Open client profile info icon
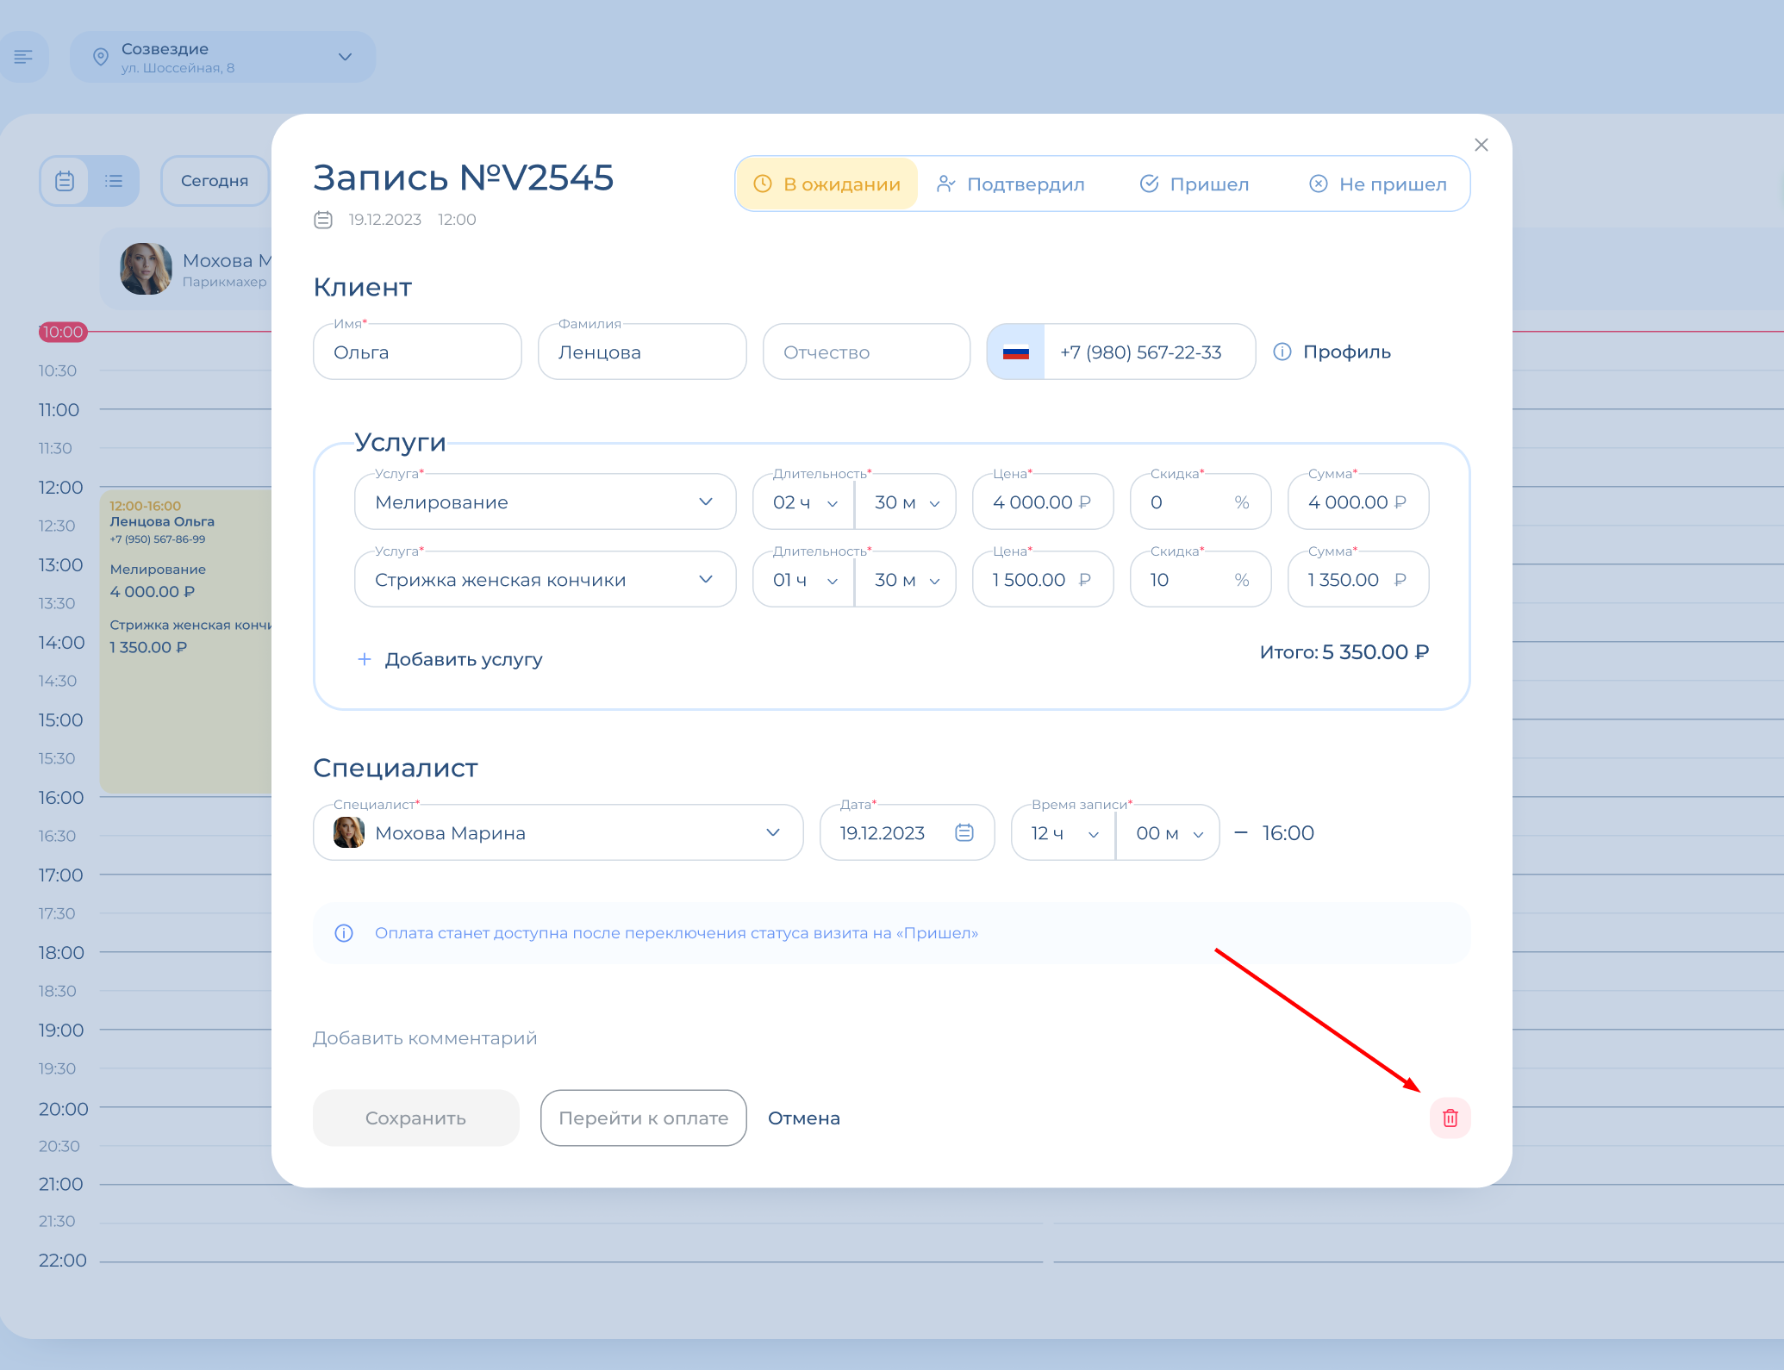This screenshot has height=1370, width=1784. pos(1282,352)
